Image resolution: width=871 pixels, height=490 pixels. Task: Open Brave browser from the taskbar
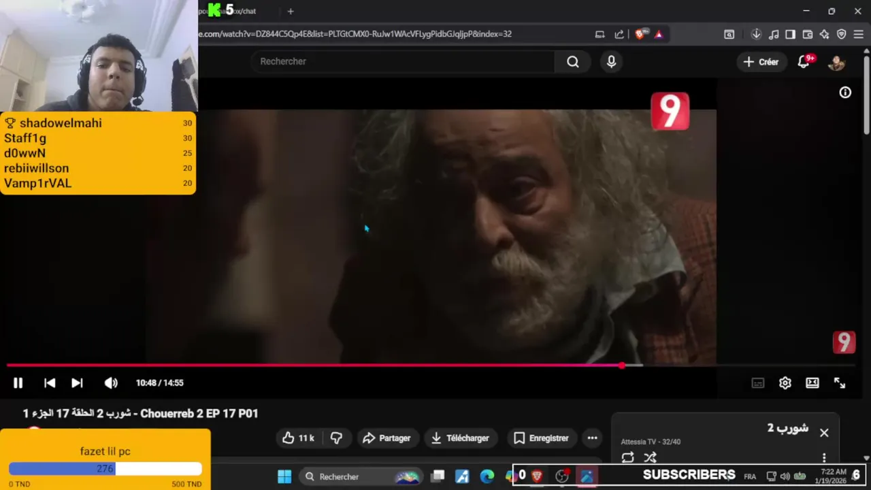[537, 476]
